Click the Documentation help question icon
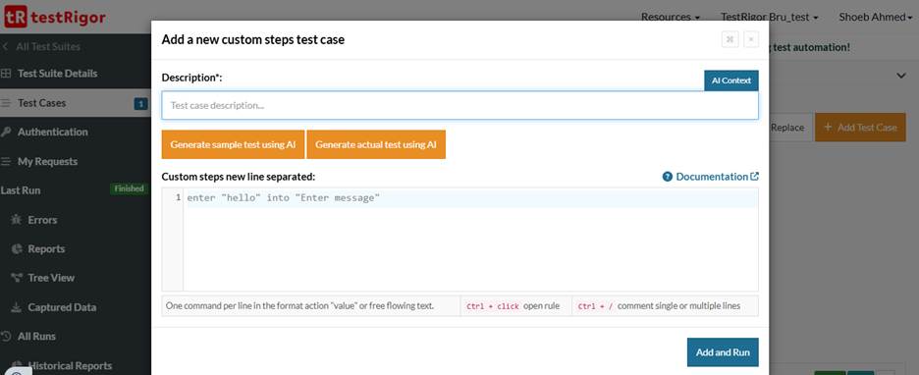The image size is (919, 375). coord(667,177)
